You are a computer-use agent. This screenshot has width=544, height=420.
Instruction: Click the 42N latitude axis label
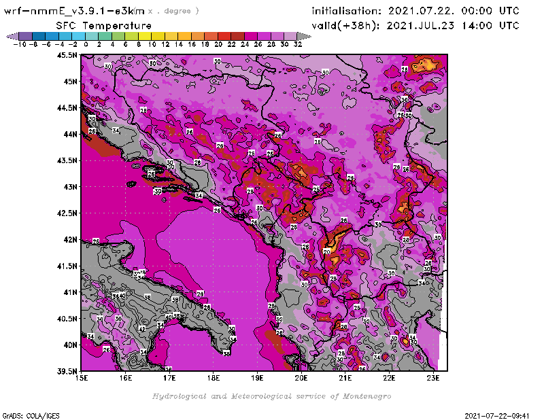click(x=68, y=239)
